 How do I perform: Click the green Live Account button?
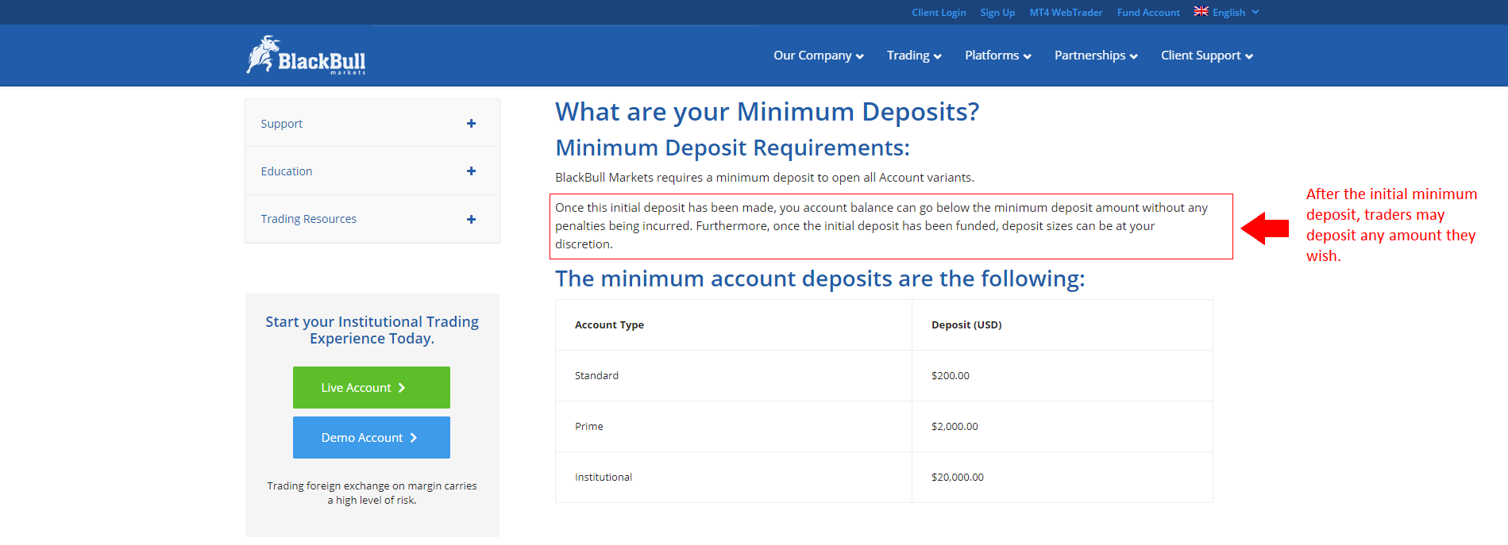coord(371,388)
